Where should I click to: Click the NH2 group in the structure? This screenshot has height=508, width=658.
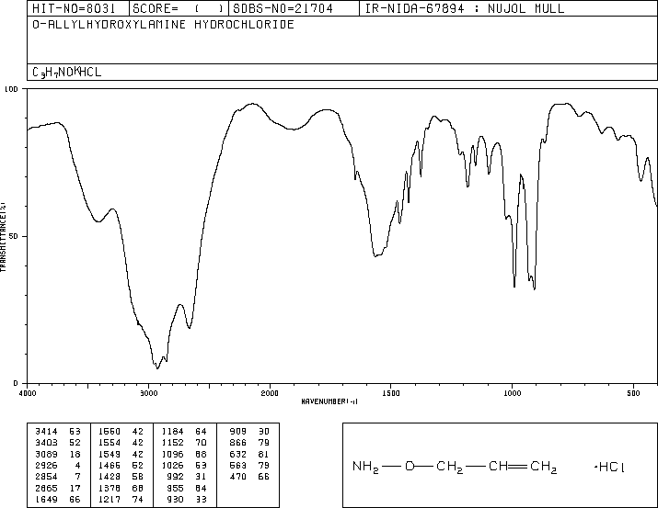tap(365, 467)
